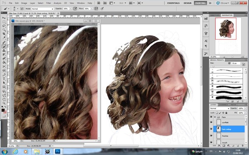
Task: Toggle tablet pressure for opacity
Action: tap(75, 9)
